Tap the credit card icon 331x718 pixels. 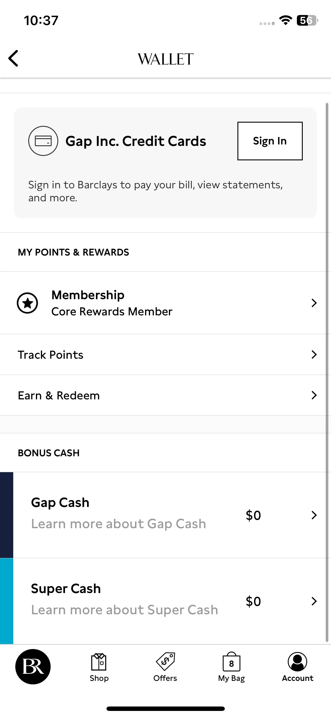point(43,141)
